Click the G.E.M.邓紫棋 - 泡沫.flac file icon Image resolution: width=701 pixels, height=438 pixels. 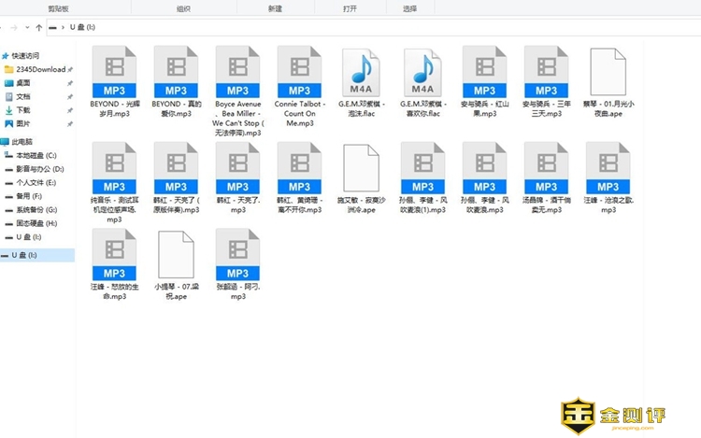point(361,69)
